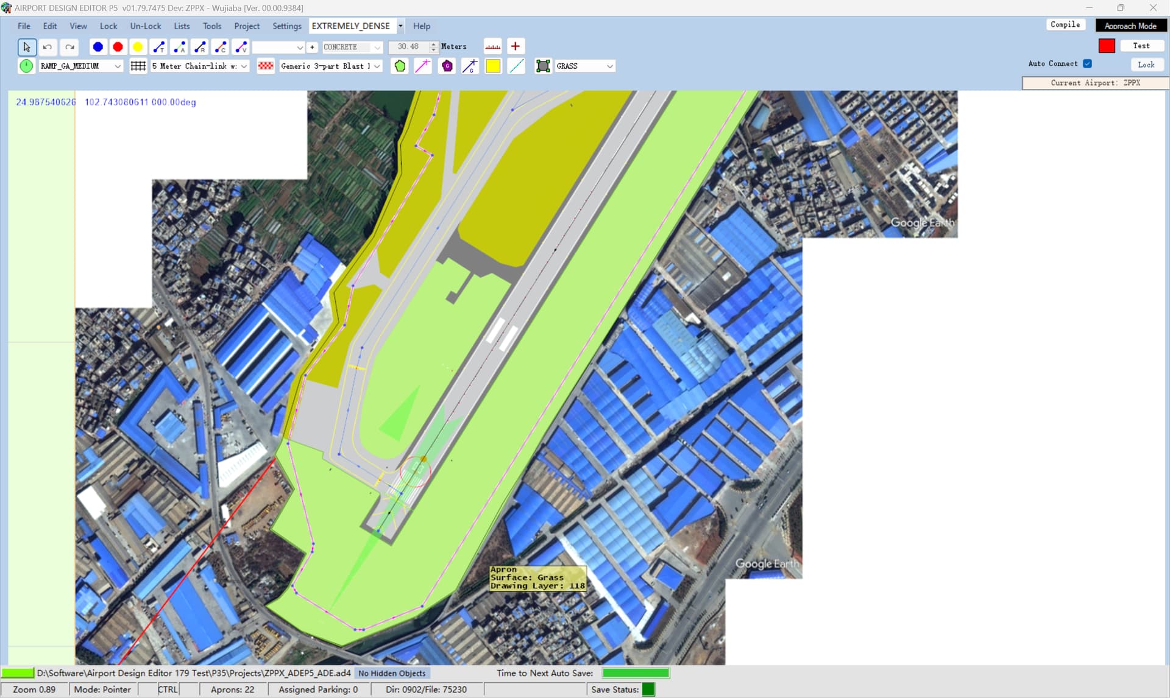Select the pointer arrow tool
This screenshot has width=1170, height=698.
pyautogui.click(x=26, y=47)
